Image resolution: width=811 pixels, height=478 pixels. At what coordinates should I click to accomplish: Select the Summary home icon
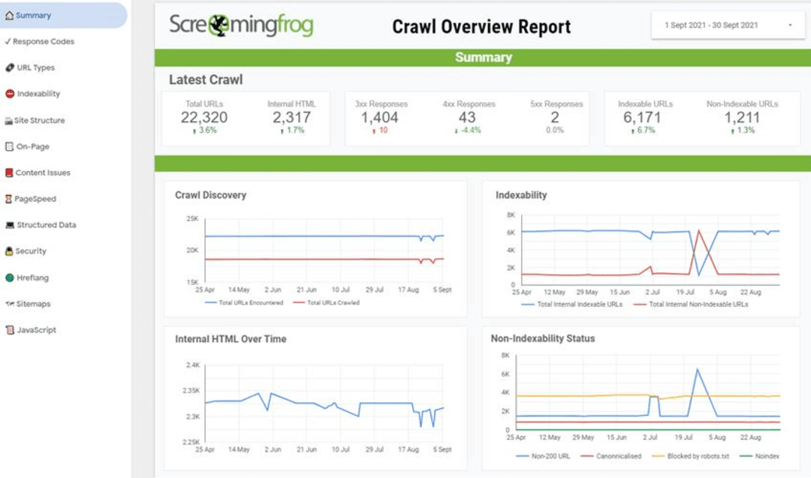coord(8,15)
